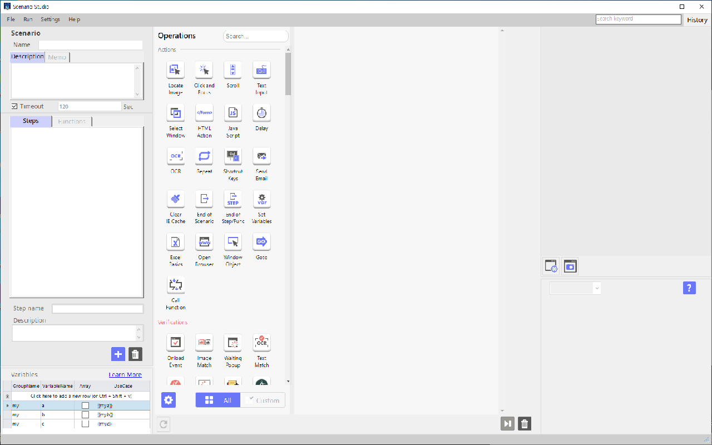Toggle the Timeout checkbox
This screenshot has height=445, width=712.
tap(12, 106)
